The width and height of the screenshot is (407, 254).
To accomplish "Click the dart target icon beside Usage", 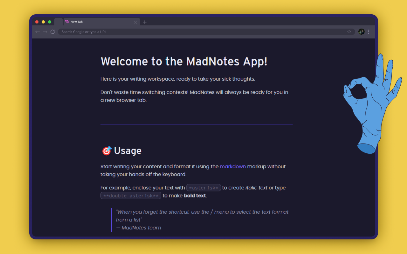I will tap(107, 150).
